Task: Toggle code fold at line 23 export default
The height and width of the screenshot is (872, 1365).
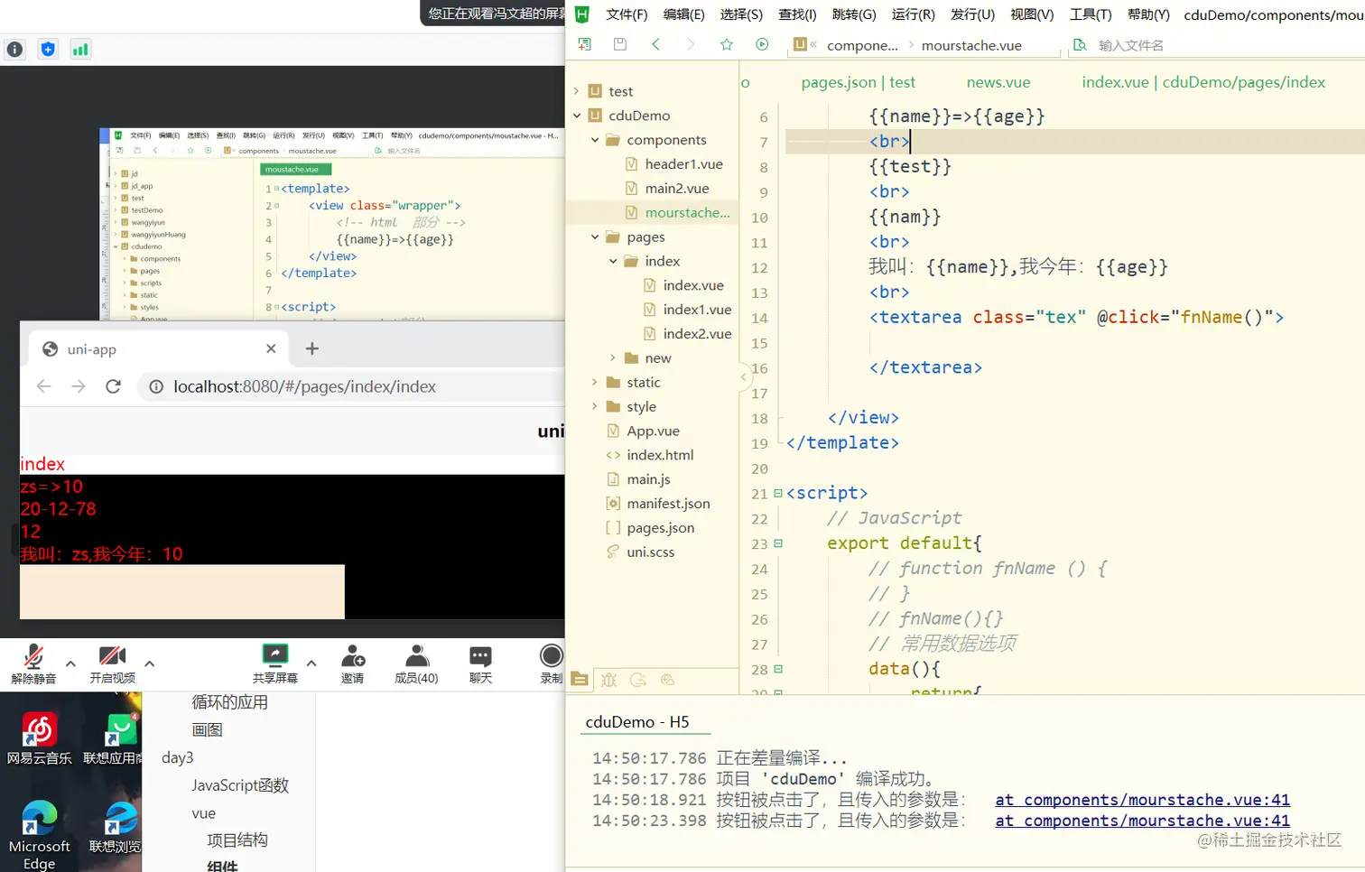Action: tap(778, 543)
